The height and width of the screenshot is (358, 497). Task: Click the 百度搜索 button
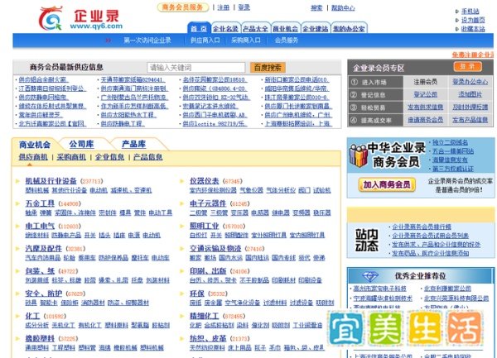coord(268,67)
